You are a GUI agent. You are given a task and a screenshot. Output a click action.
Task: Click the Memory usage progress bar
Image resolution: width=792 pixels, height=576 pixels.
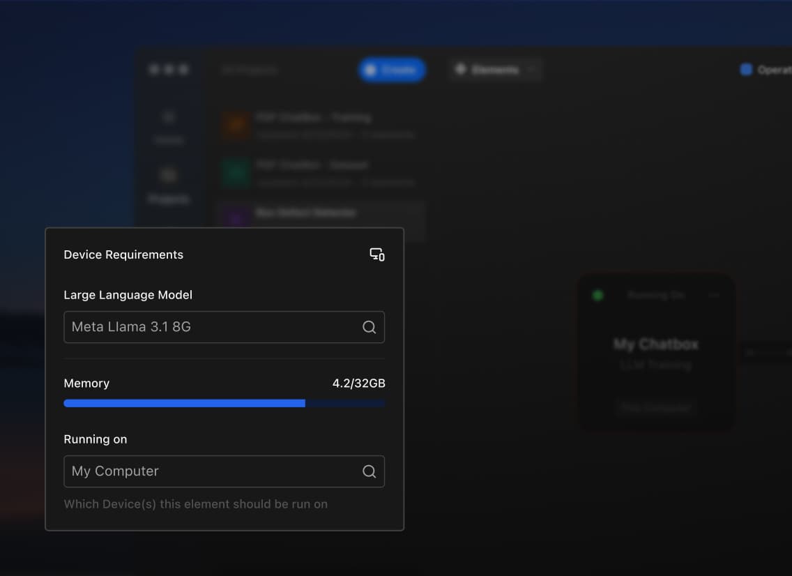click(x=224, y=403)
